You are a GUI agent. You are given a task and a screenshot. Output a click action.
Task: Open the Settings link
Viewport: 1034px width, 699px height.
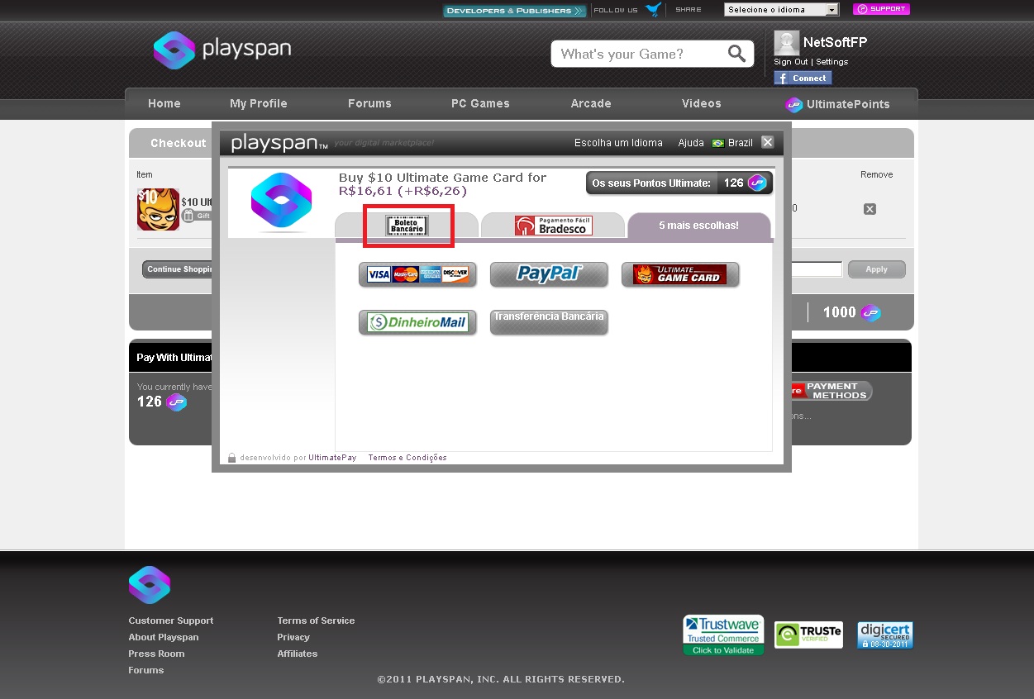pyautogui.click(x=831, y=62)
